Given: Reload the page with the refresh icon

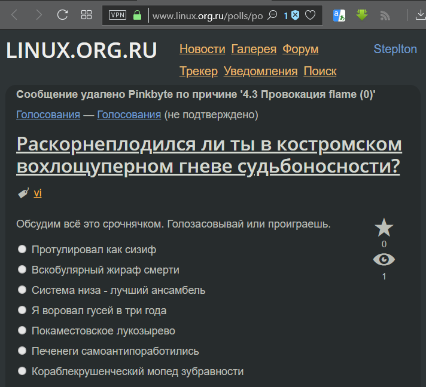Looking at the screenshot, I should coord(62,15).
